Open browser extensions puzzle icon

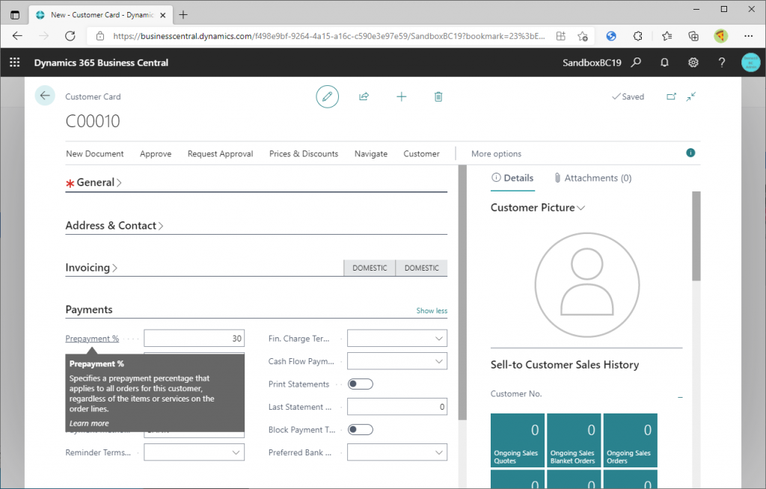tap(637, 36)
